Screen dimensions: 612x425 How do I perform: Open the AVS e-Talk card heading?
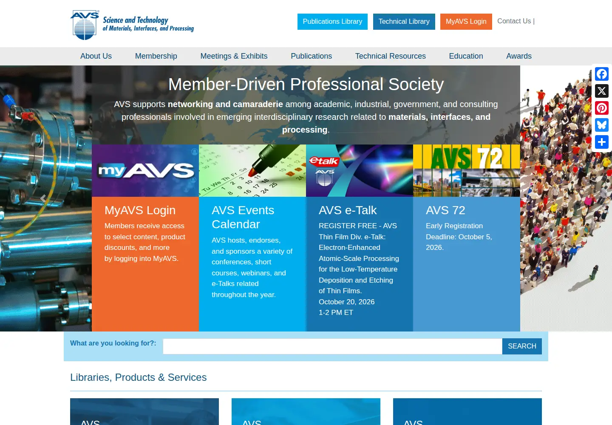tap(348, 210)
